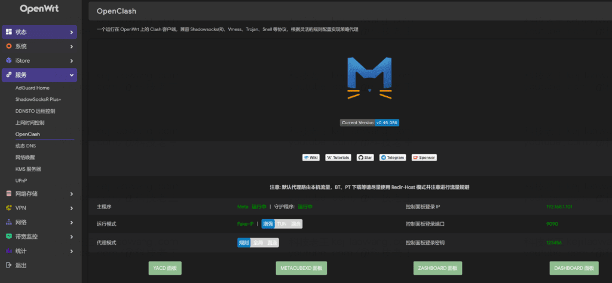Open KMS 服务器 page

(29, 169)
